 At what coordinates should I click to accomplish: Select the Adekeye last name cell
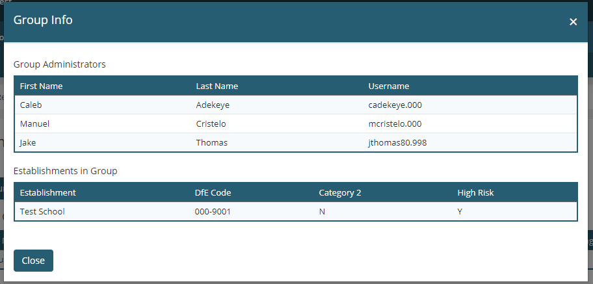[x=213, y=105]
